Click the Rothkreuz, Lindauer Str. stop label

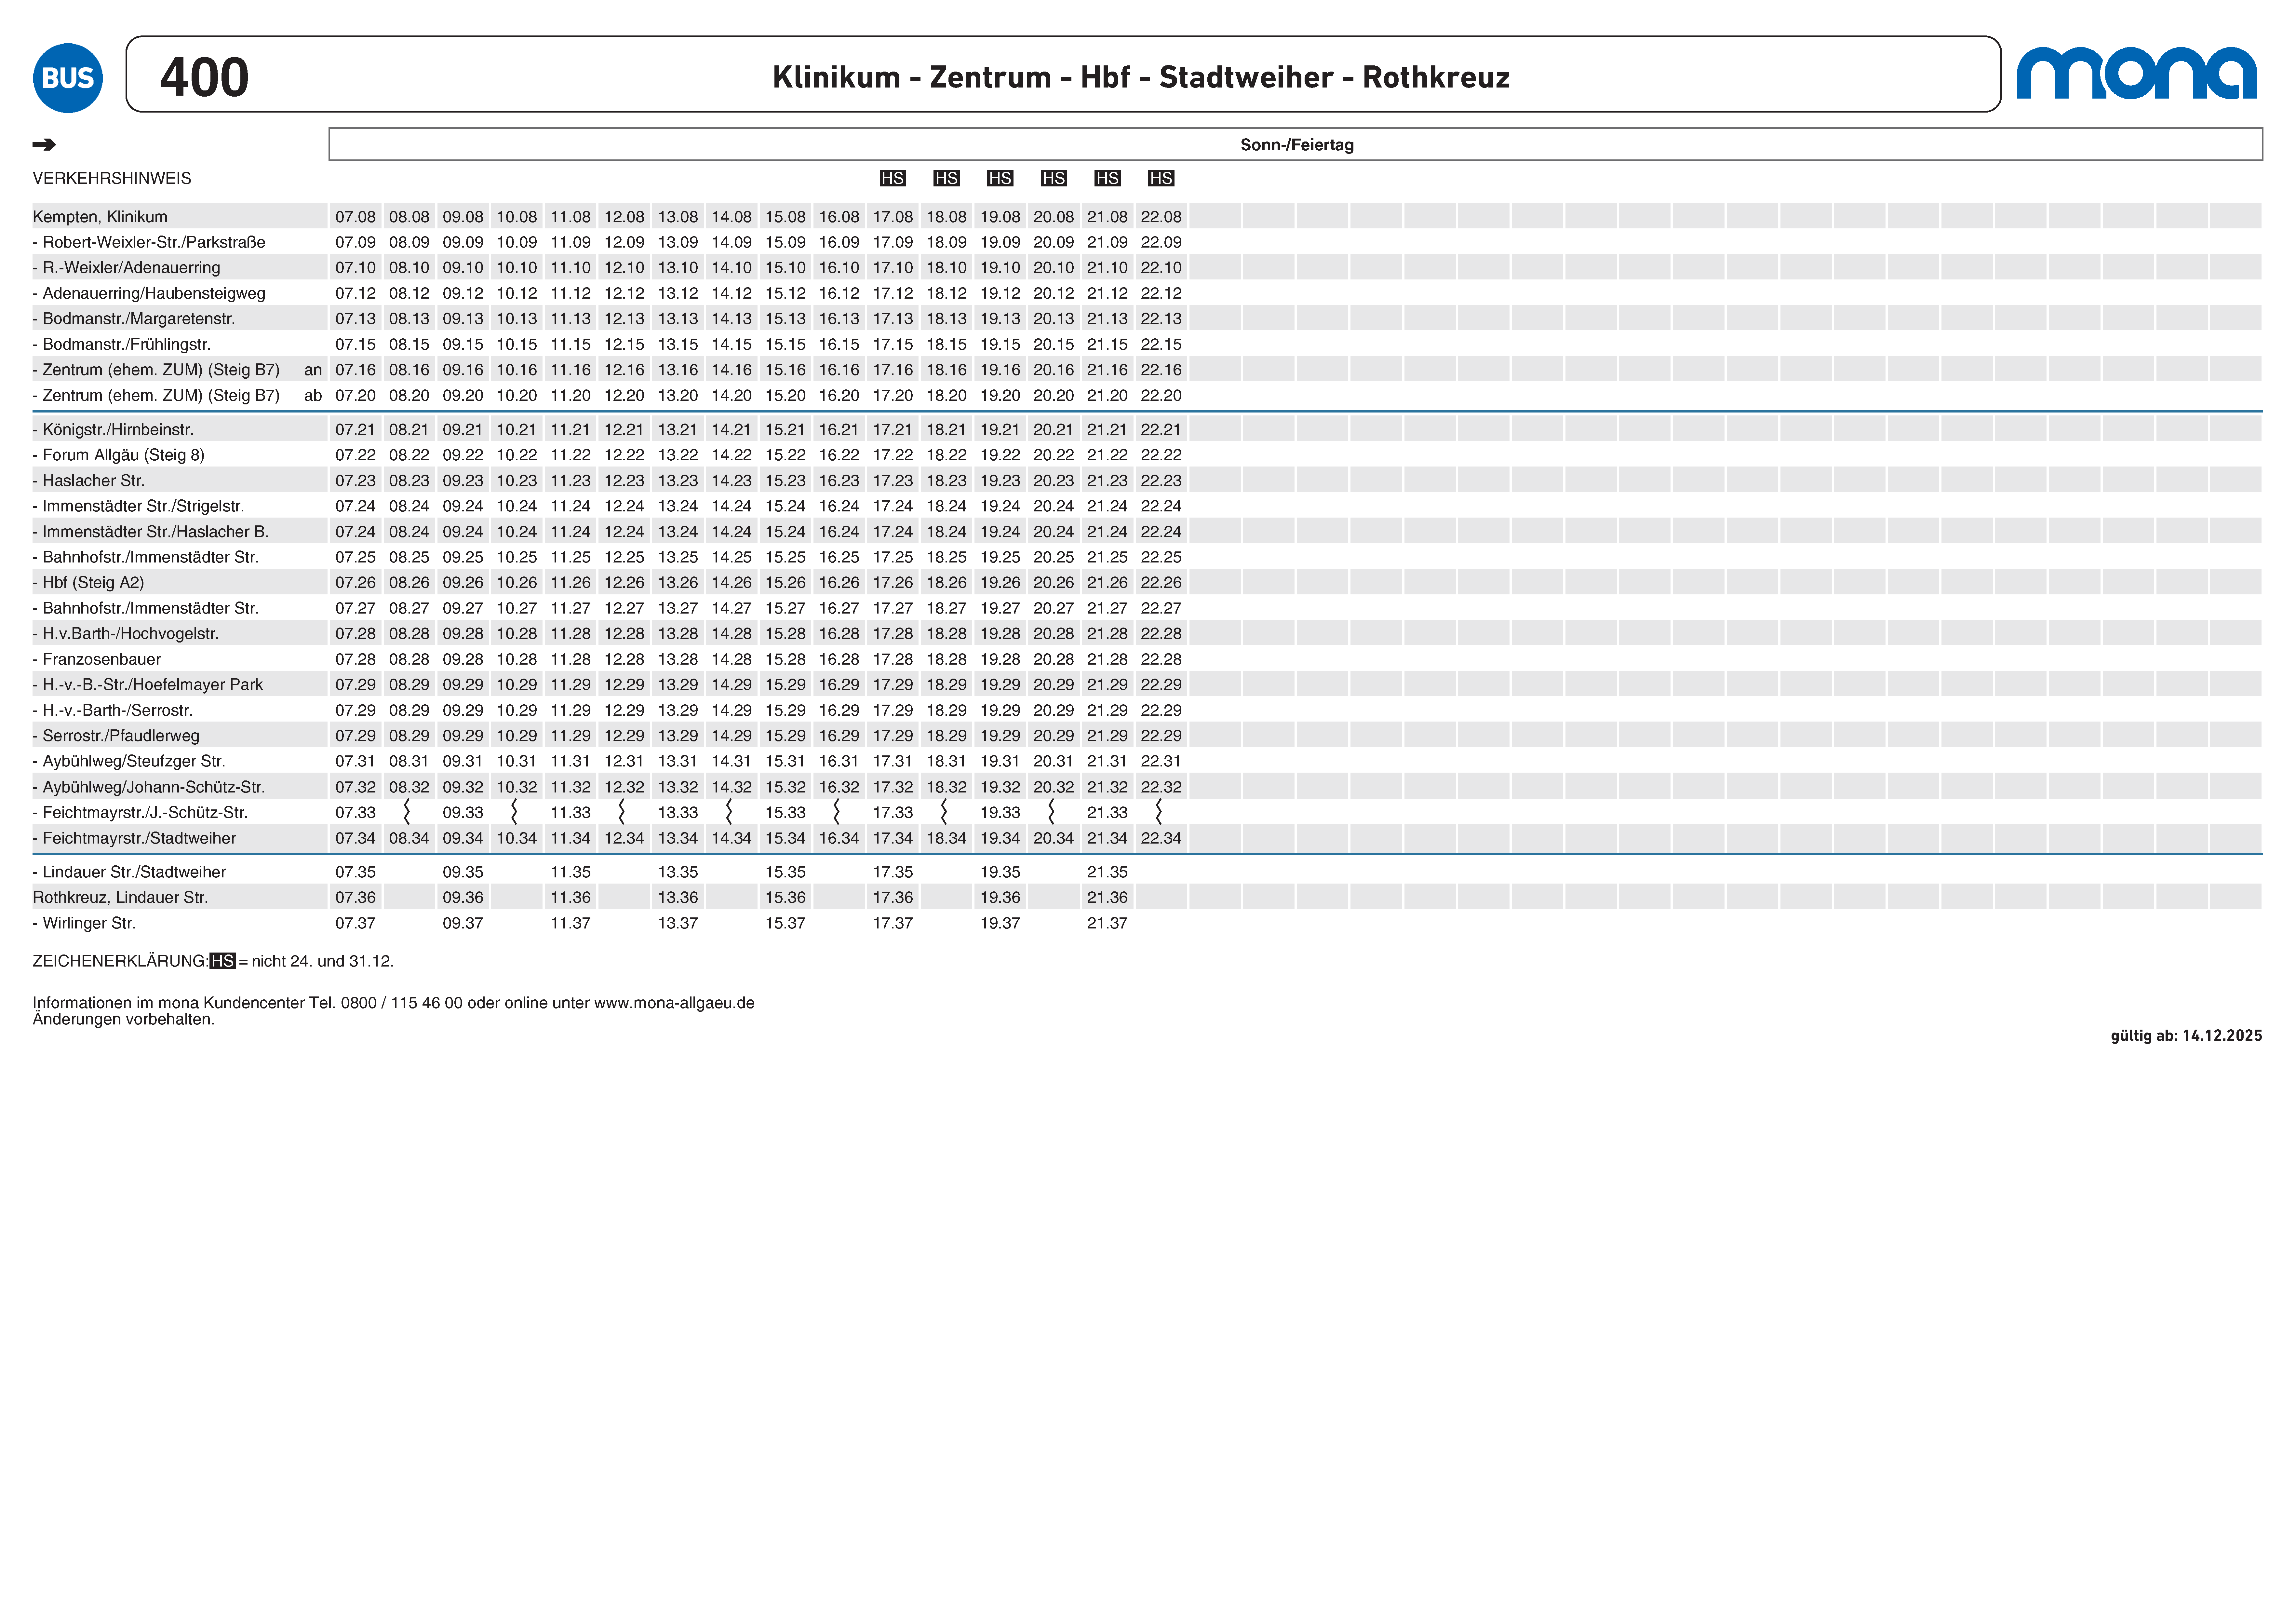(x=120, y=897)
